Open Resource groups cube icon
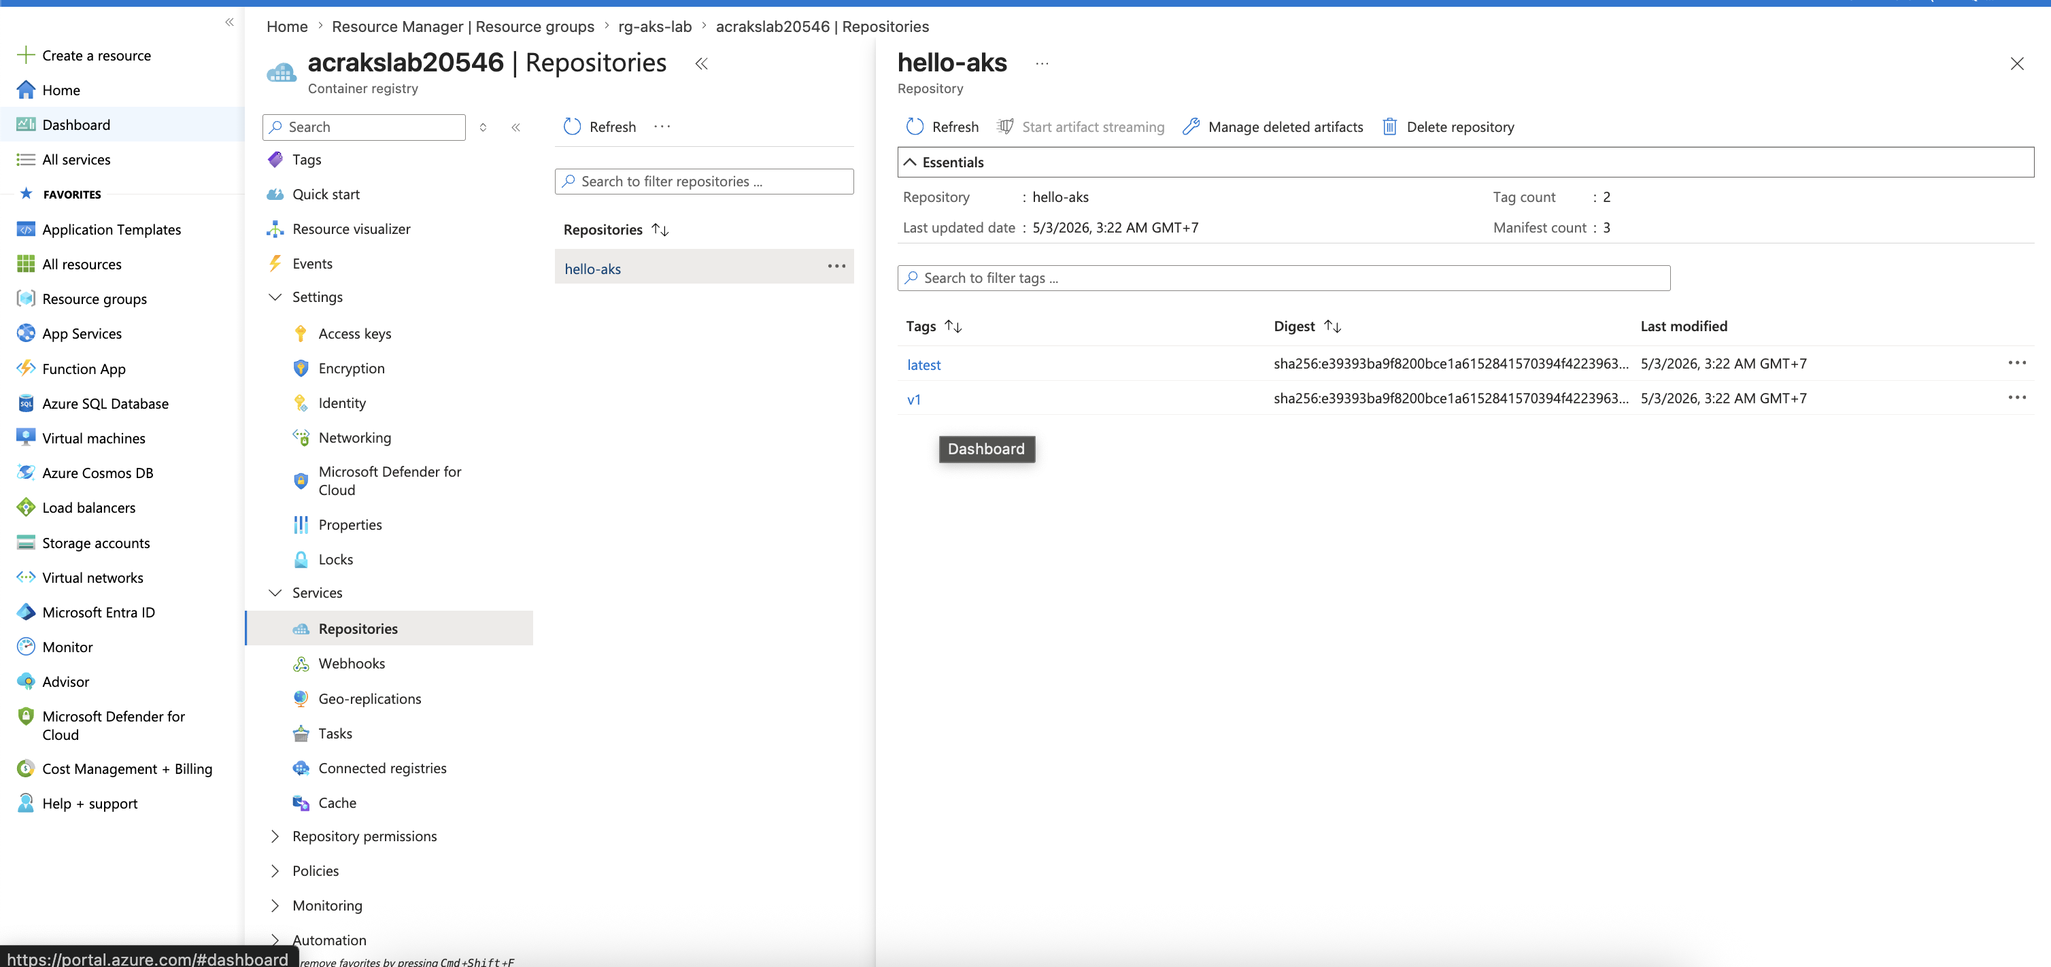The height and width of the screenshot is (967, 2051). tap(25, 299)
